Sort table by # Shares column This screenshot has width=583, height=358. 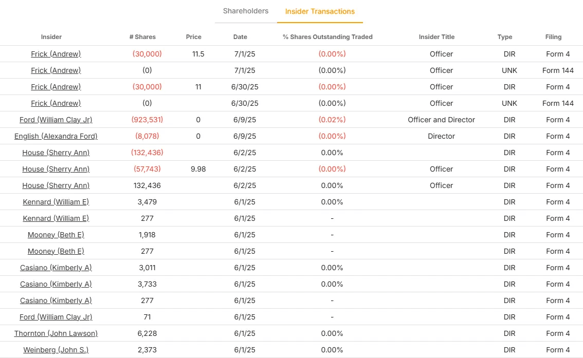[142, 37]
